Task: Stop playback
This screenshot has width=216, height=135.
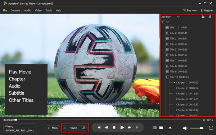Action: pos(114,127)
